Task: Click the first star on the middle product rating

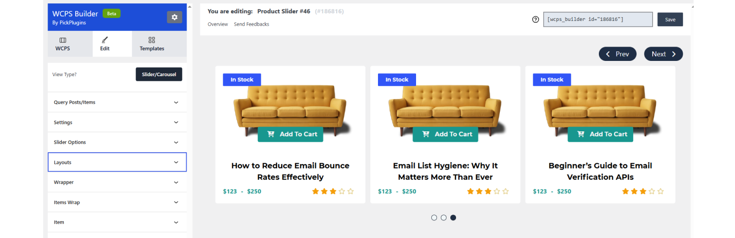Action: [470, 191]
